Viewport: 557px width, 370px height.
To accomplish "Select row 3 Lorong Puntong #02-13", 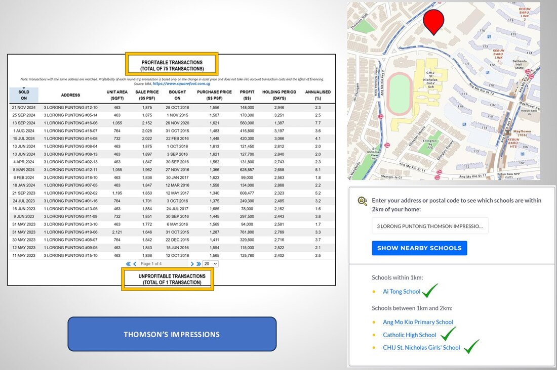I will point(172,162).
